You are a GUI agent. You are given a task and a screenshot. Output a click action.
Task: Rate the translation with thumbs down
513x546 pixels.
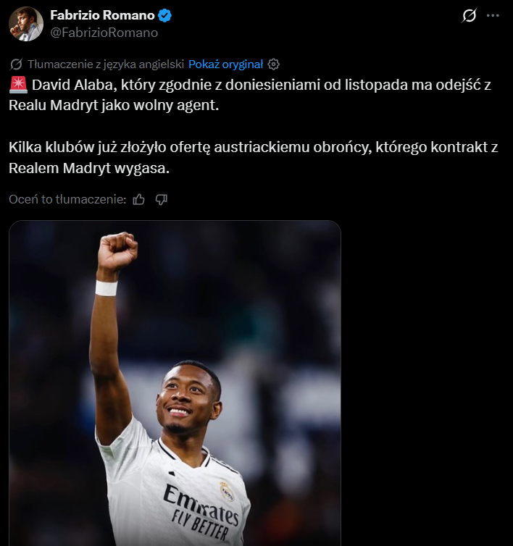[x=162, y=199]
